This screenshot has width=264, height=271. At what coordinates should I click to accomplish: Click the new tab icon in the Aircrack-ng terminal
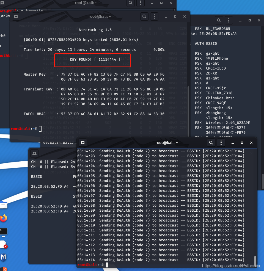coord(16,16)
